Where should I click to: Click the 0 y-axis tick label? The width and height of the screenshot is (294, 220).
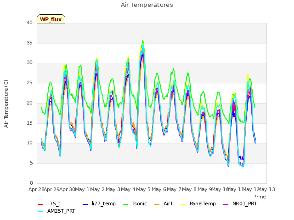click(x=31, y=183)
